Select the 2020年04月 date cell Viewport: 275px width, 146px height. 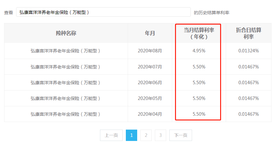pyautogui.click(x=150, y=114)
